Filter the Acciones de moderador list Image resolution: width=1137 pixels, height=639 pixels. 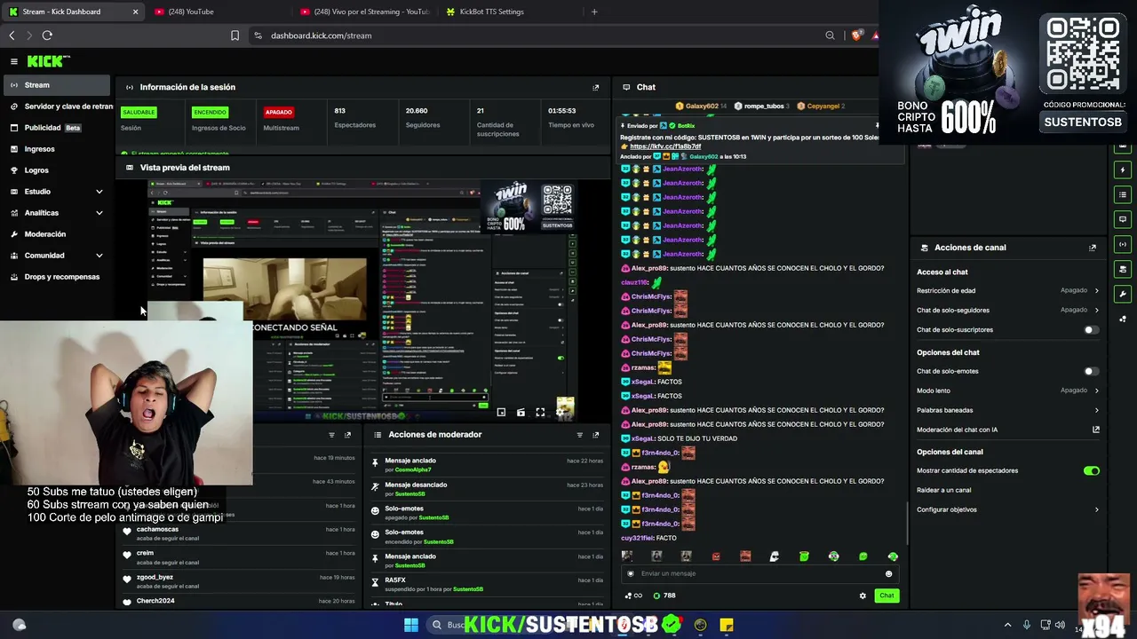(x=580, y=435)
